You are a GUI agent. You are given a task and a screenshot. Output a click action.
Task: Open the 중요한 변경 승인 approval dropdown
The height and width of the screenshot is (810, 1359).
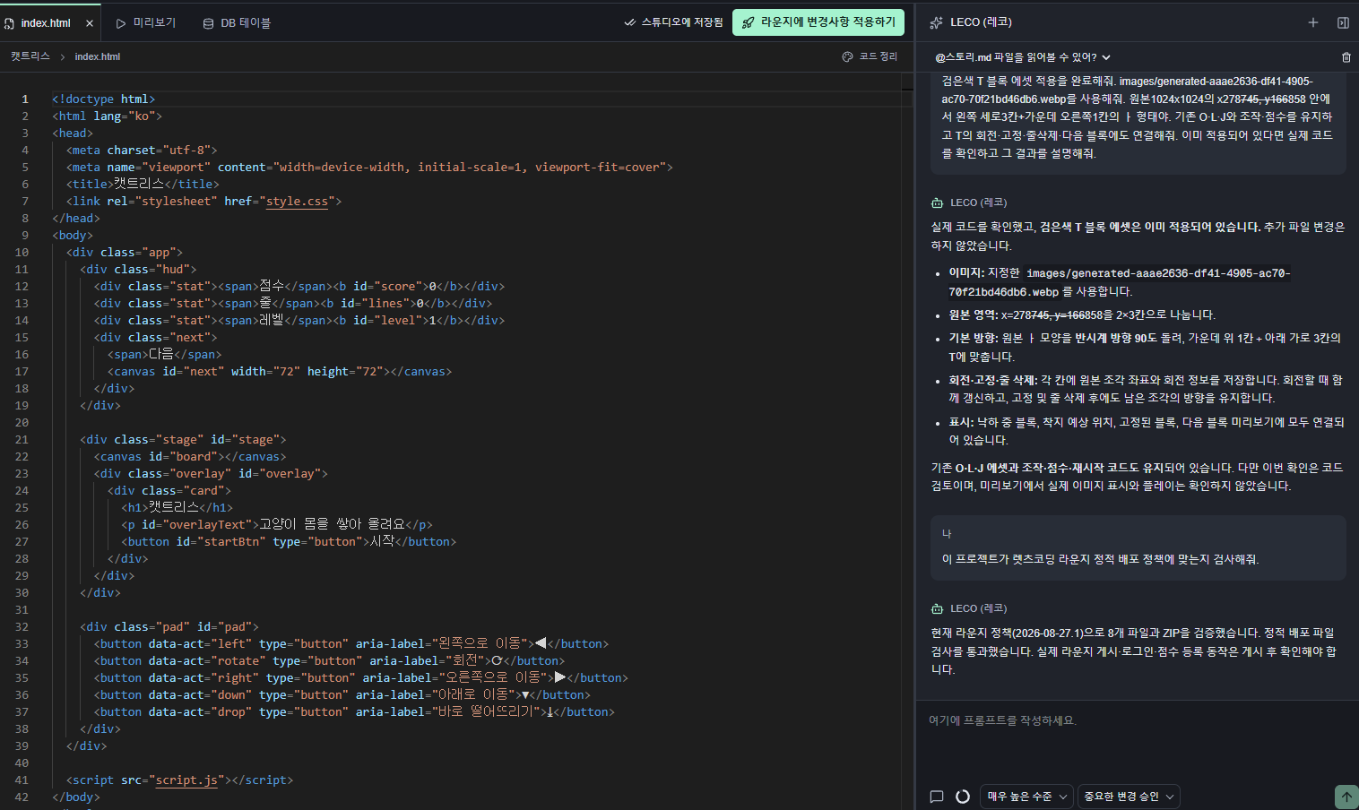(x=1129, y=796)
